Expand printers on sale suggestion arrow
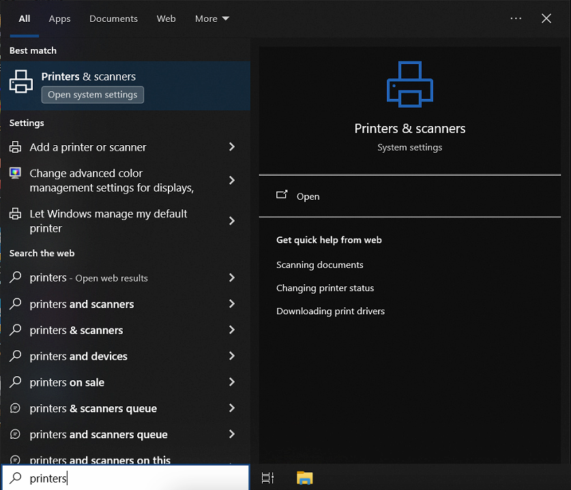Screen dimensions: 571x490 point(232,382)
